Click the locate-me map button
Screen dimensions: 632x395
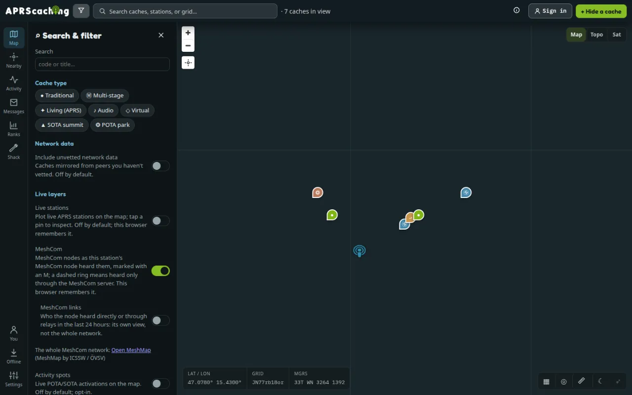point(188,63)
